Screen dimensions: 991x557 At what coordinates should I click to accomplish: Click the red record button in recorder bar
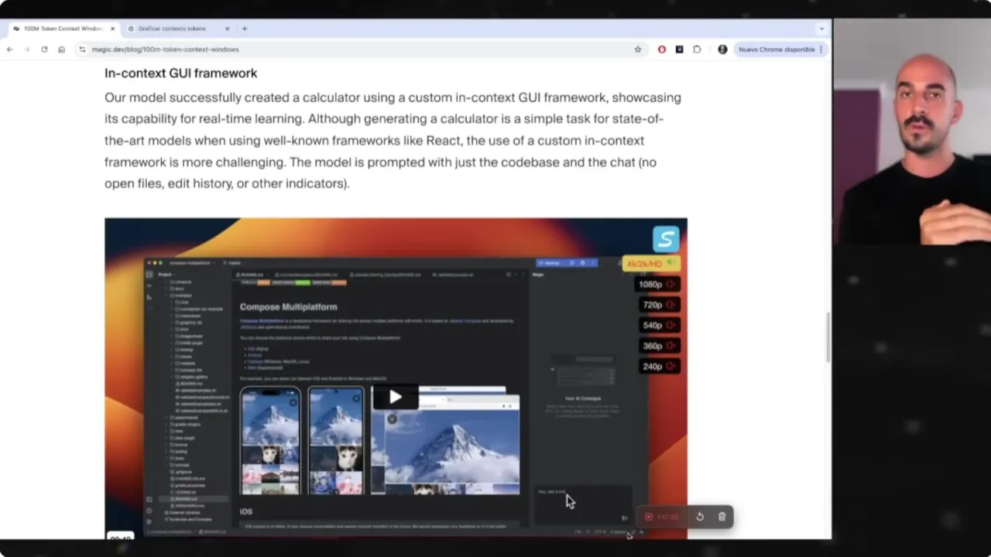(649, 517)
